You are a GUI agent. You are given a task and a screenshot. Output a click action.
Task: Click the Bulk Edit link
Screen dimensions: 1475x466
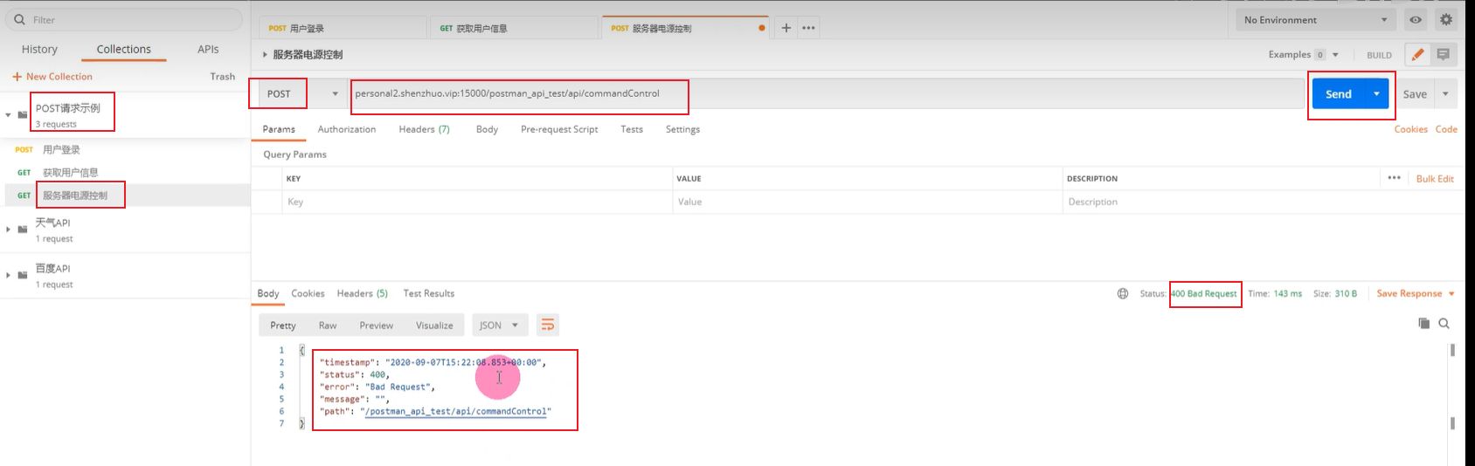pyautogui.click(x=1435, y=179)
